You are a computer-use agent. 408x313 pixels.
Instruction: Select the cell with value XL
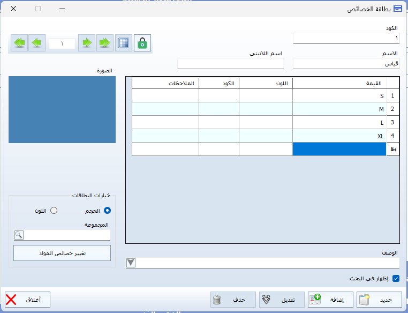(x=339, y=136)
